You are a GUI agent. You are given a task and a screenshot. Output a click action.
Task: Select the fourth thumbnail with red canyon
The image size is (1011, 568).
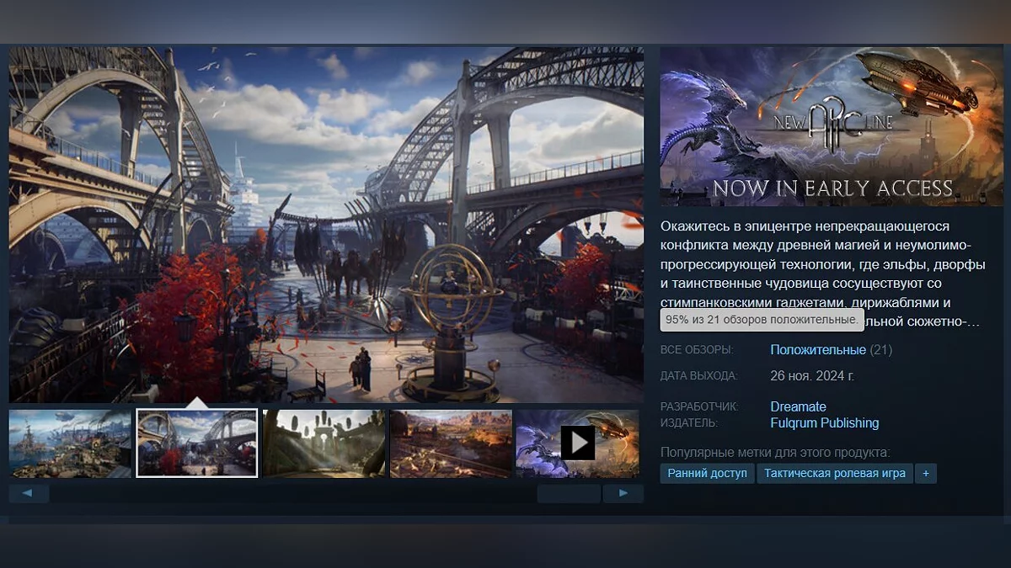(451, 443)
